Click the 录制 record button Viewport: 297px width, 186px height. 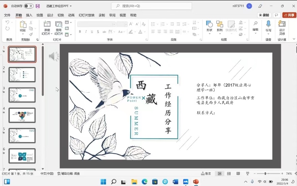[x=264, y=15]
